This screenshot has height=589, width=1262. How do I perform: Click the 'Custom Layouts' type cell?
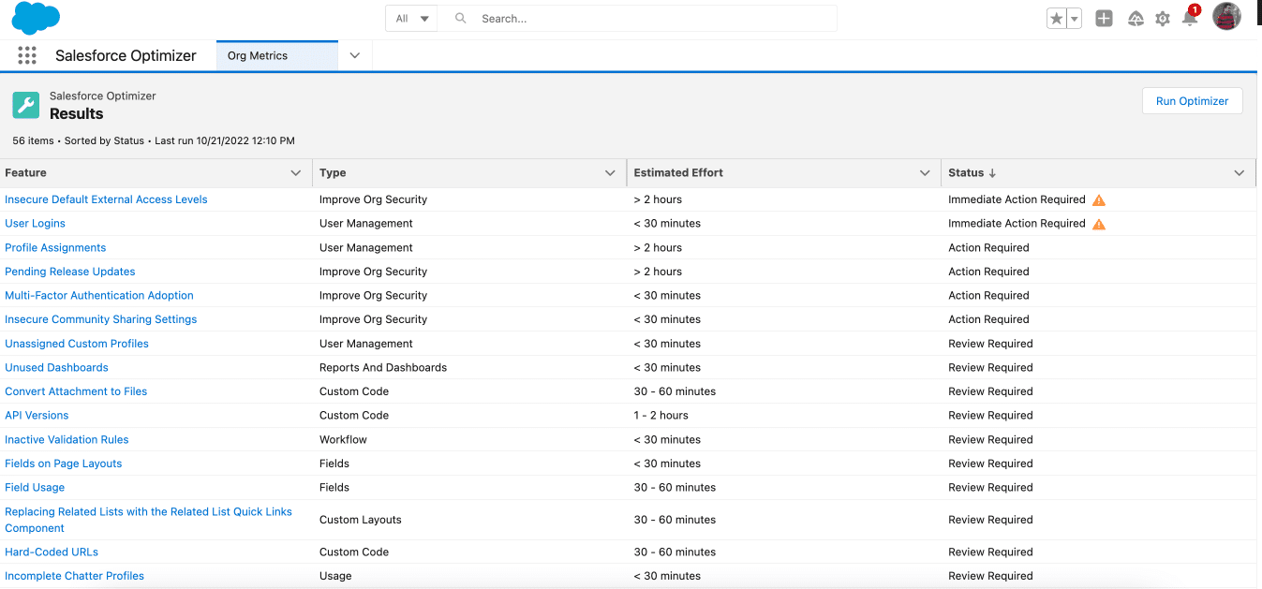pos(360,520)
